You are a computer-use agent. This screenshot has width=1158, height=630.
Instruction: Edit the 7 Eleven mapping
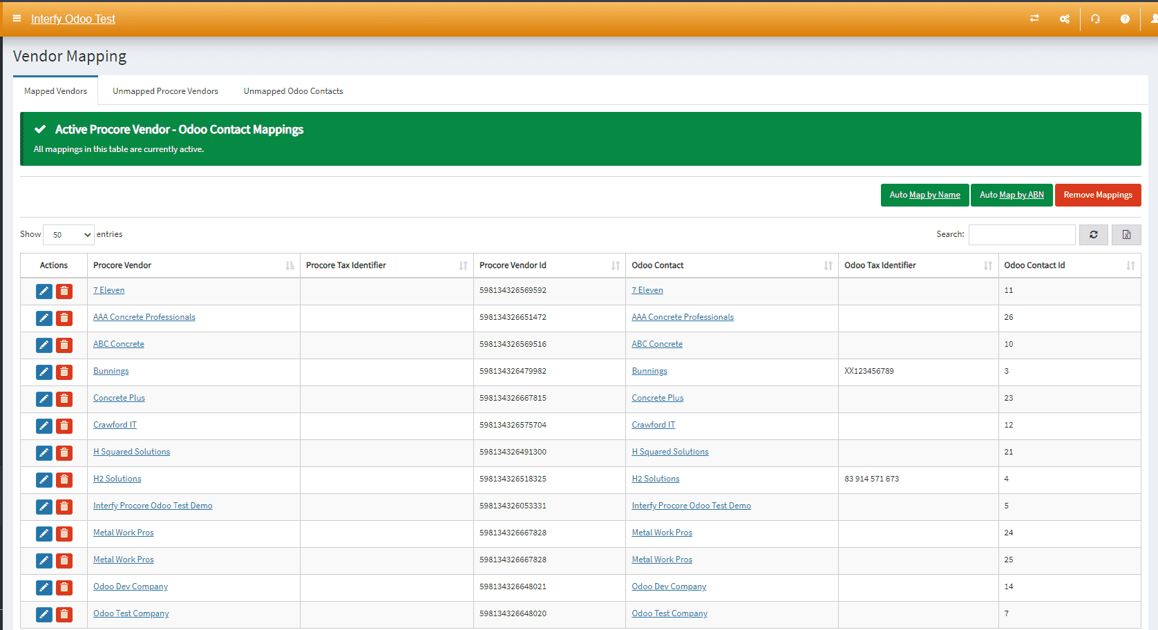click(44, 292)
